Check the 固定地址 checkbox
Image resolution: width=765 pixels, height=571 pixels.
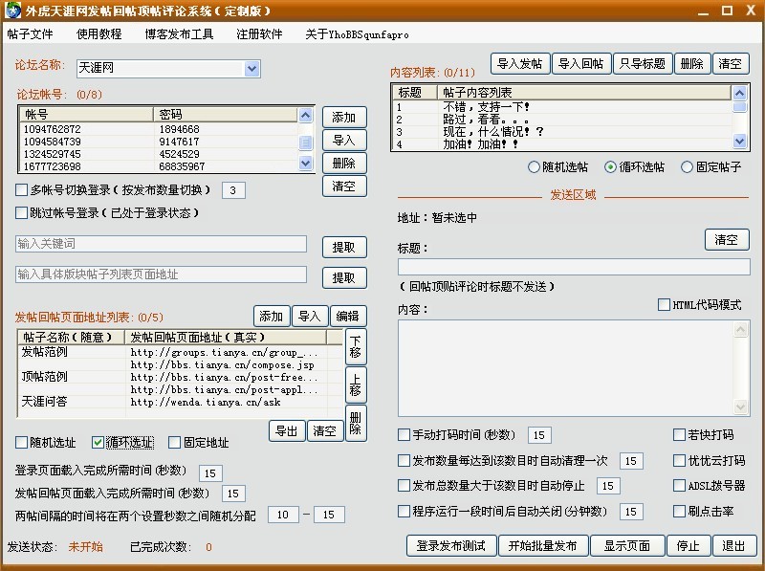tap(174, 443)
